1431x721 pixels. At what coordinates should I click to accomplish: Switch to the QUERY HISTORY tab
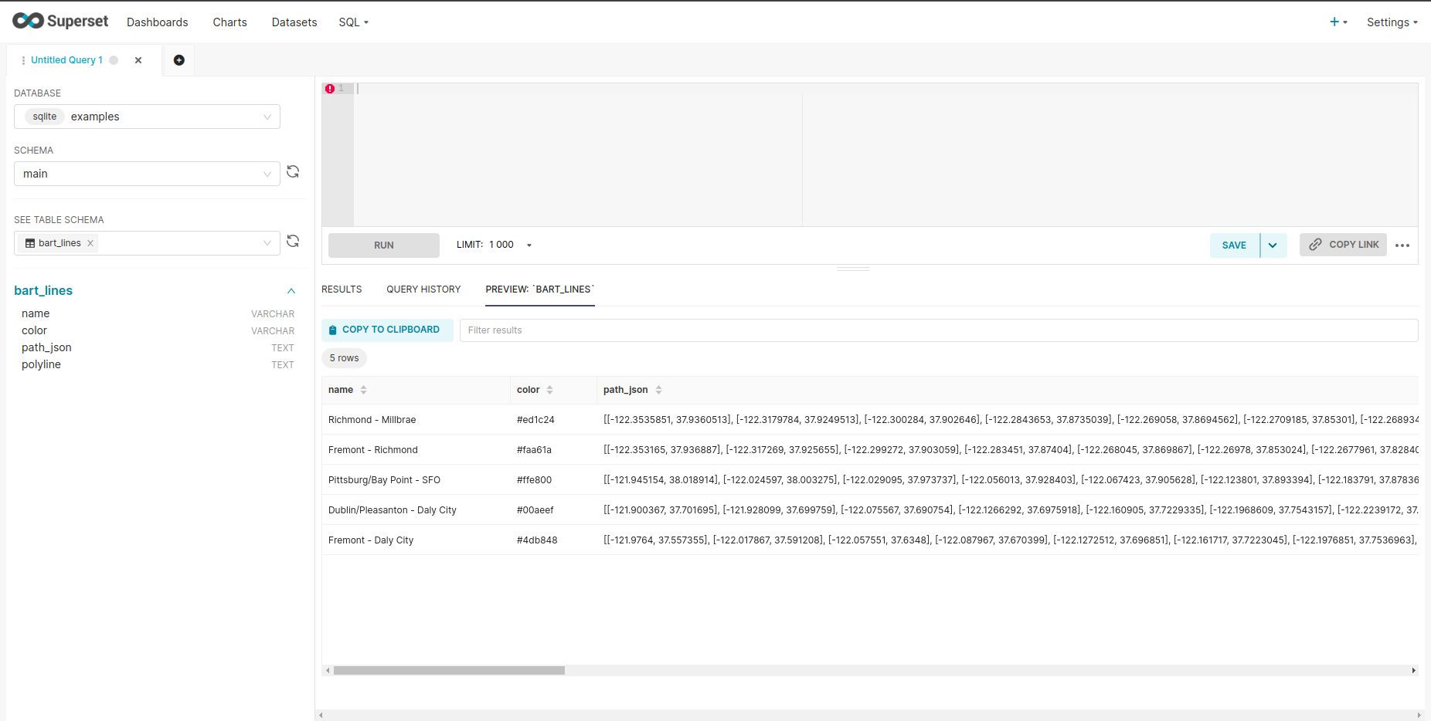(x=423, y=289)
